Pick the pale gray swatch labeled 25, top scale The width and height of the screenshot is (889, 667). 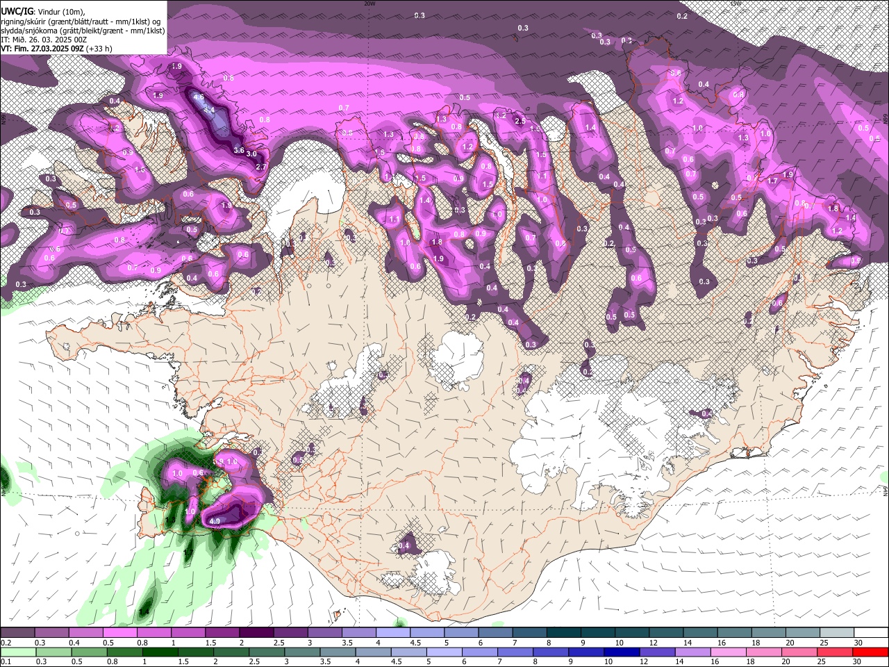tap(836, 633)
